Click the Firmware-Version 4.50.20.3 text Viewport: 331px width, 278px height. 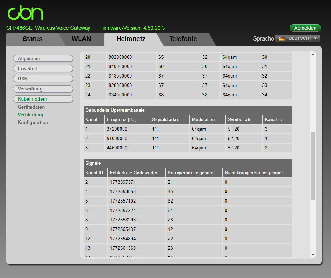click(x=132, y=28)
